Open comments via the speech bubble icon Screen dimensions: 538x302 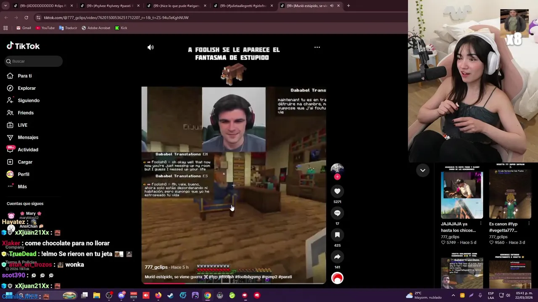pos(337,213)
